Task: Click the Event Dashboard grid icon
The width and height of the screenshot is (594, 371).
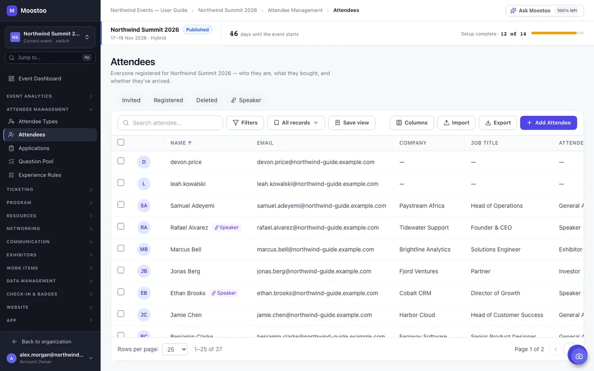Action: (x=11, y=79)
